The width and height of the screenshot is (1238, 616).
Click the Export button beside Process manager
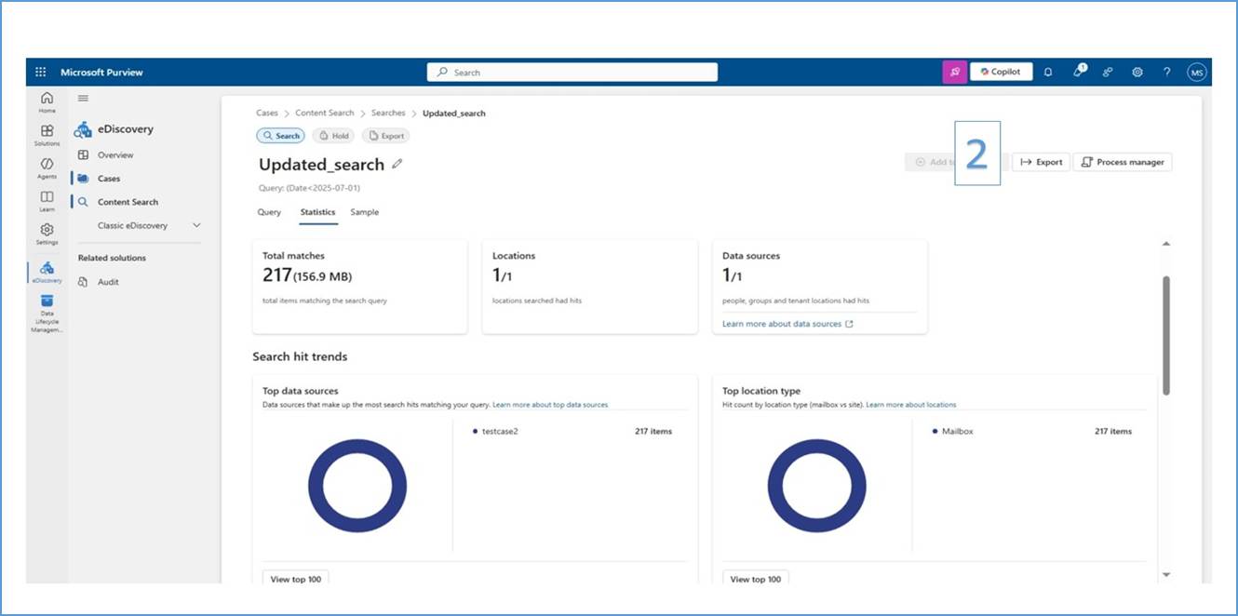pyautogui.click(x=1042, y=162)
